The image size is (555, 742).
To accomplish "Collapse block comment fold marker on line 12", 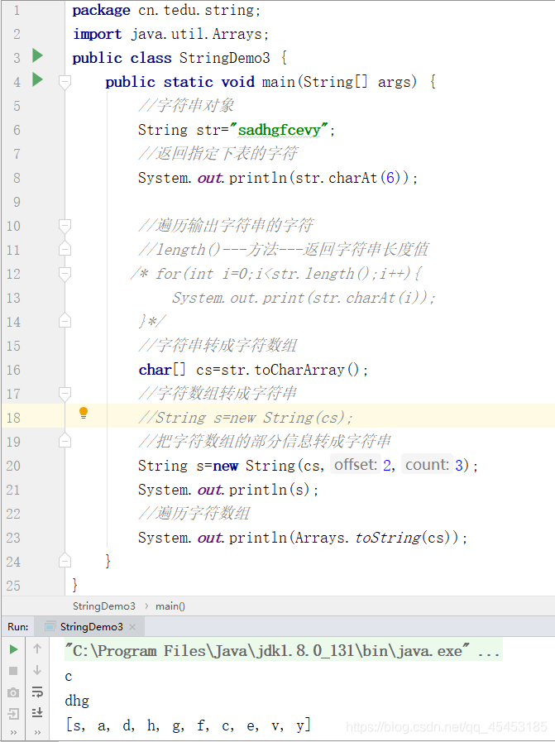I will tap(65, 274).
